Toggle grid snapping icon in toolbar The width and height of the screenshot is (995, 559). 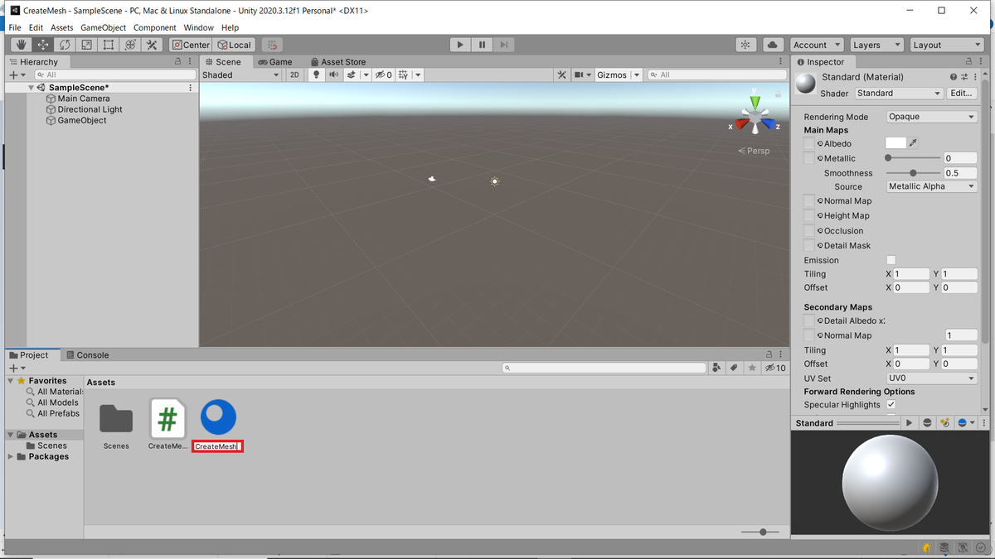[272, 45]
